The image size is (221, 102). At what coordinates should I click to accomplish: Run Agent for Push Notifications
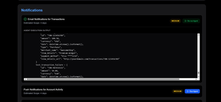pyautogui.click(x=192, y=91)
